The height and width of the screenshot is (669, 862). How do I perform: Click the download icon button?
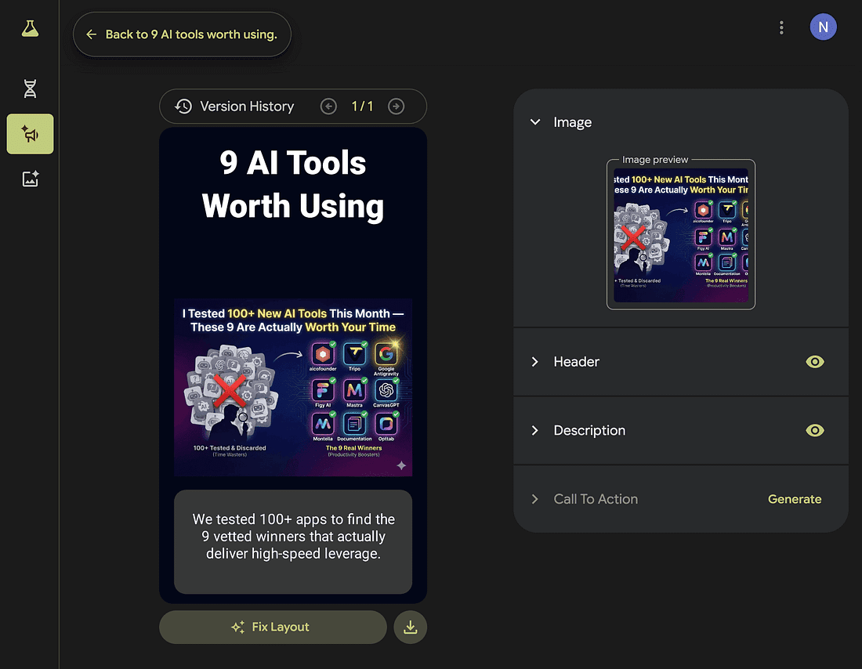(x=410, y=627)
